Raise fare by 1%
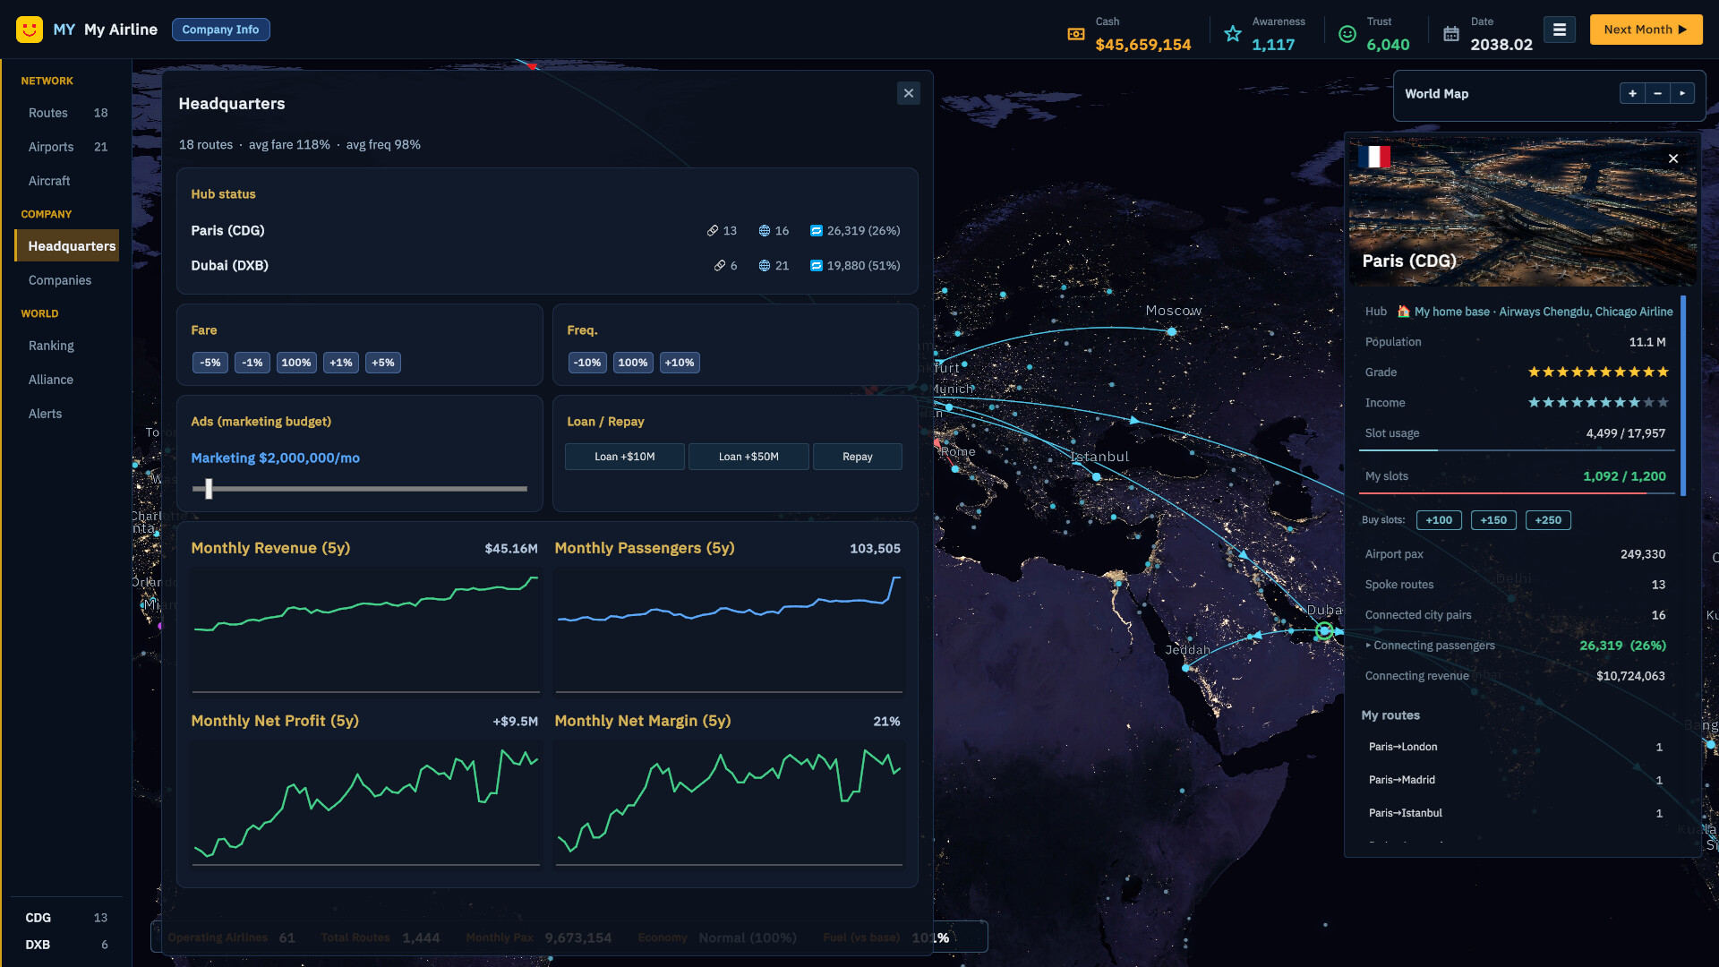Screen dimensions: 1719x967 point(341,363)
